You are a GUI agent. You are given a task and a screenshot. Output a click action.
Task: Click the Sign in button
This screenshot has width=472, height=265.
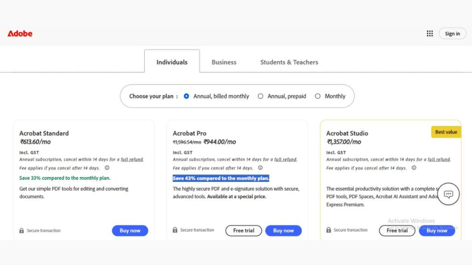pyautogui.click(x=452, y=34)
